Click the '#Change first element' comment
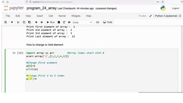Image resolution: width=183 pixels, height=103 pixels. coord(42,63)
